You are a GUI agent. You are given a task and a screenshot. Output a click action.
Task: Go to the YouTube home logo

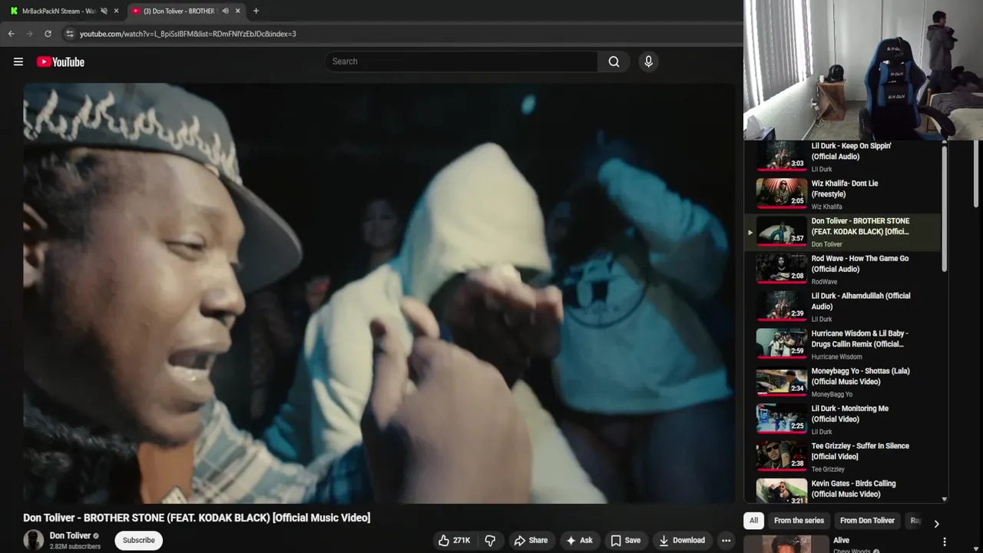pyautogui.click(x=61, y=61)
